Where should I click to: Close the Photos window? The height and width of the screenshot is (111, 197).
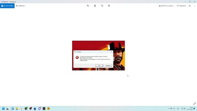(195, 2)
